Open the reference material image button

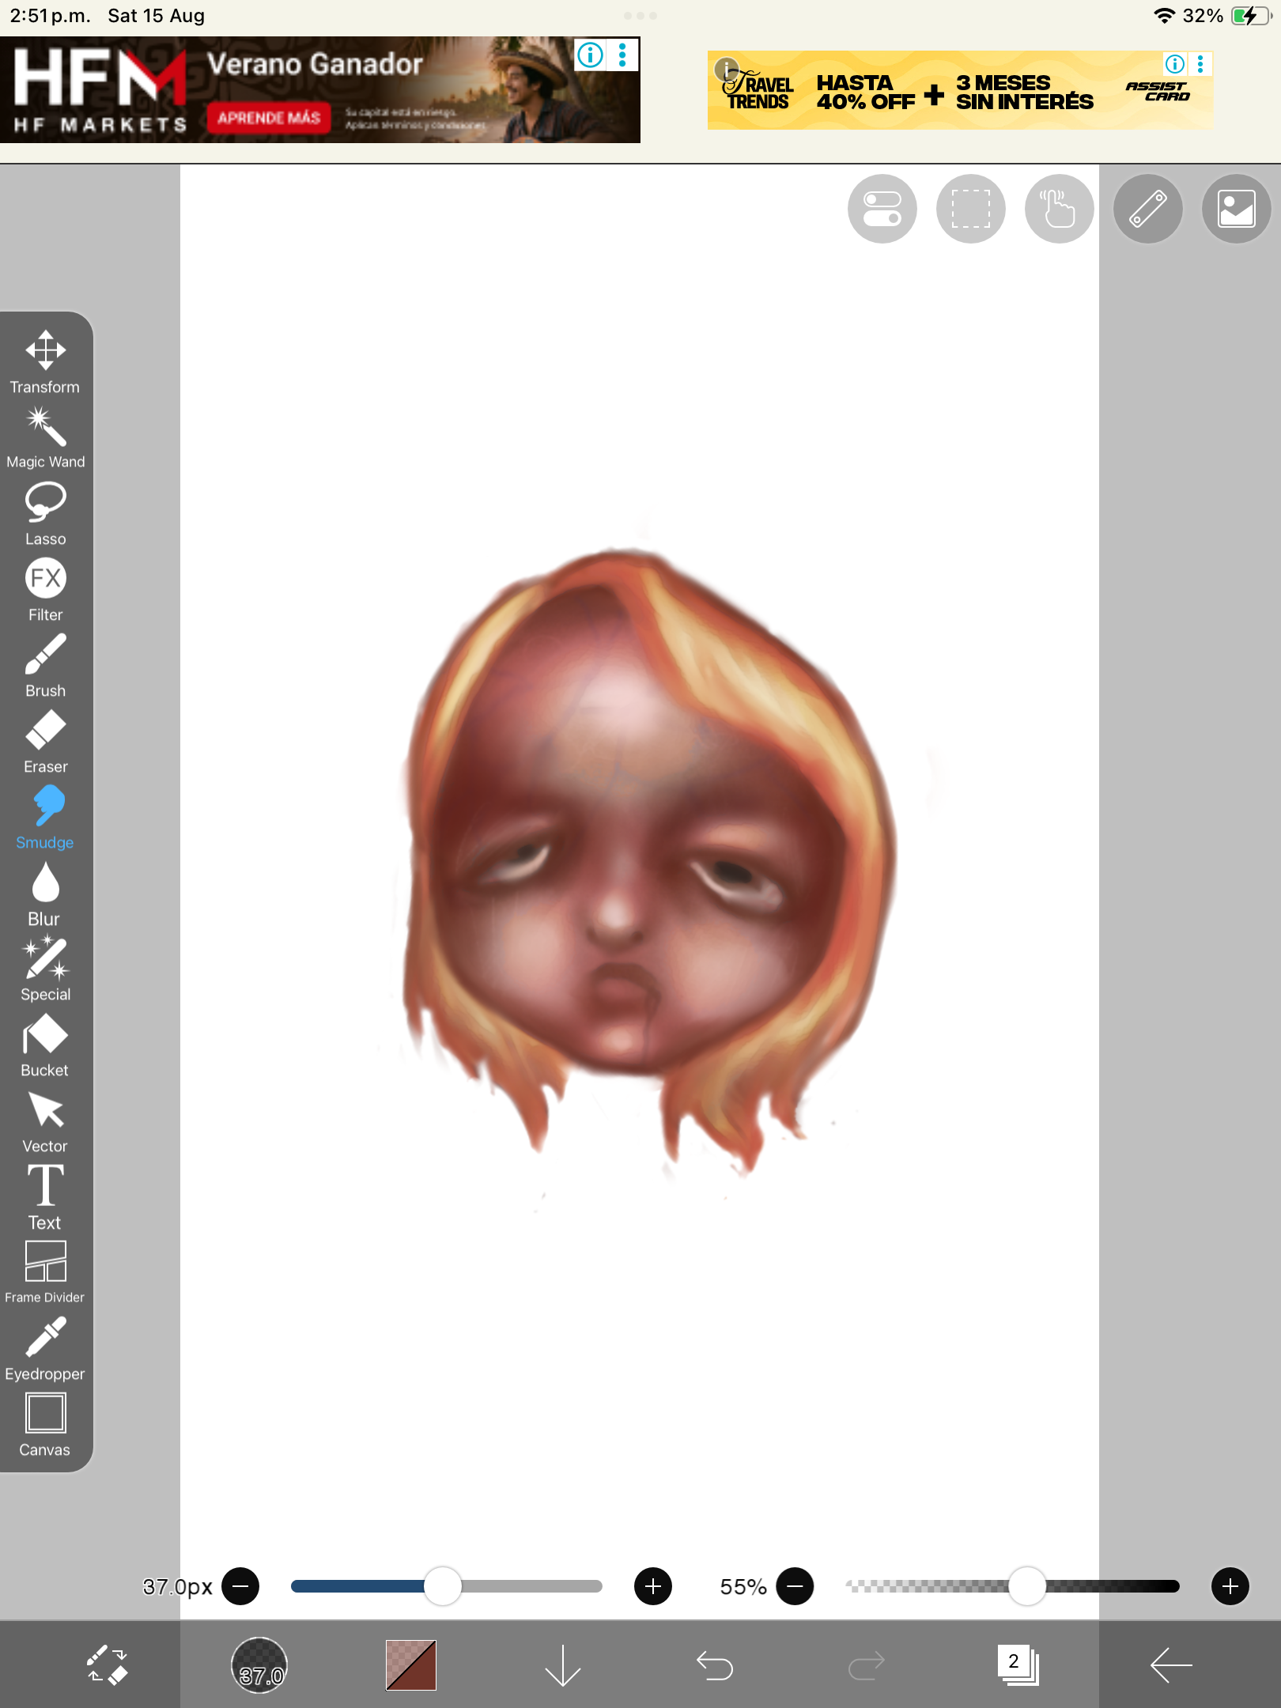pos(1237,209)
